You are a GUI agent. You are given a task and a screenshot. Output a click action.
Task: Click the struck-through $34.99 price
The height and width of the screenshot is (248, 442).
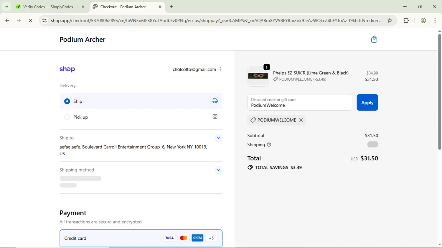372,73
